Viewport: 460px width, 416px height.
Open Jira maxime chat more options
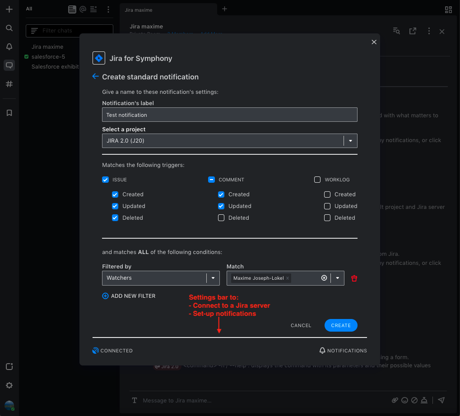point(429,31)
